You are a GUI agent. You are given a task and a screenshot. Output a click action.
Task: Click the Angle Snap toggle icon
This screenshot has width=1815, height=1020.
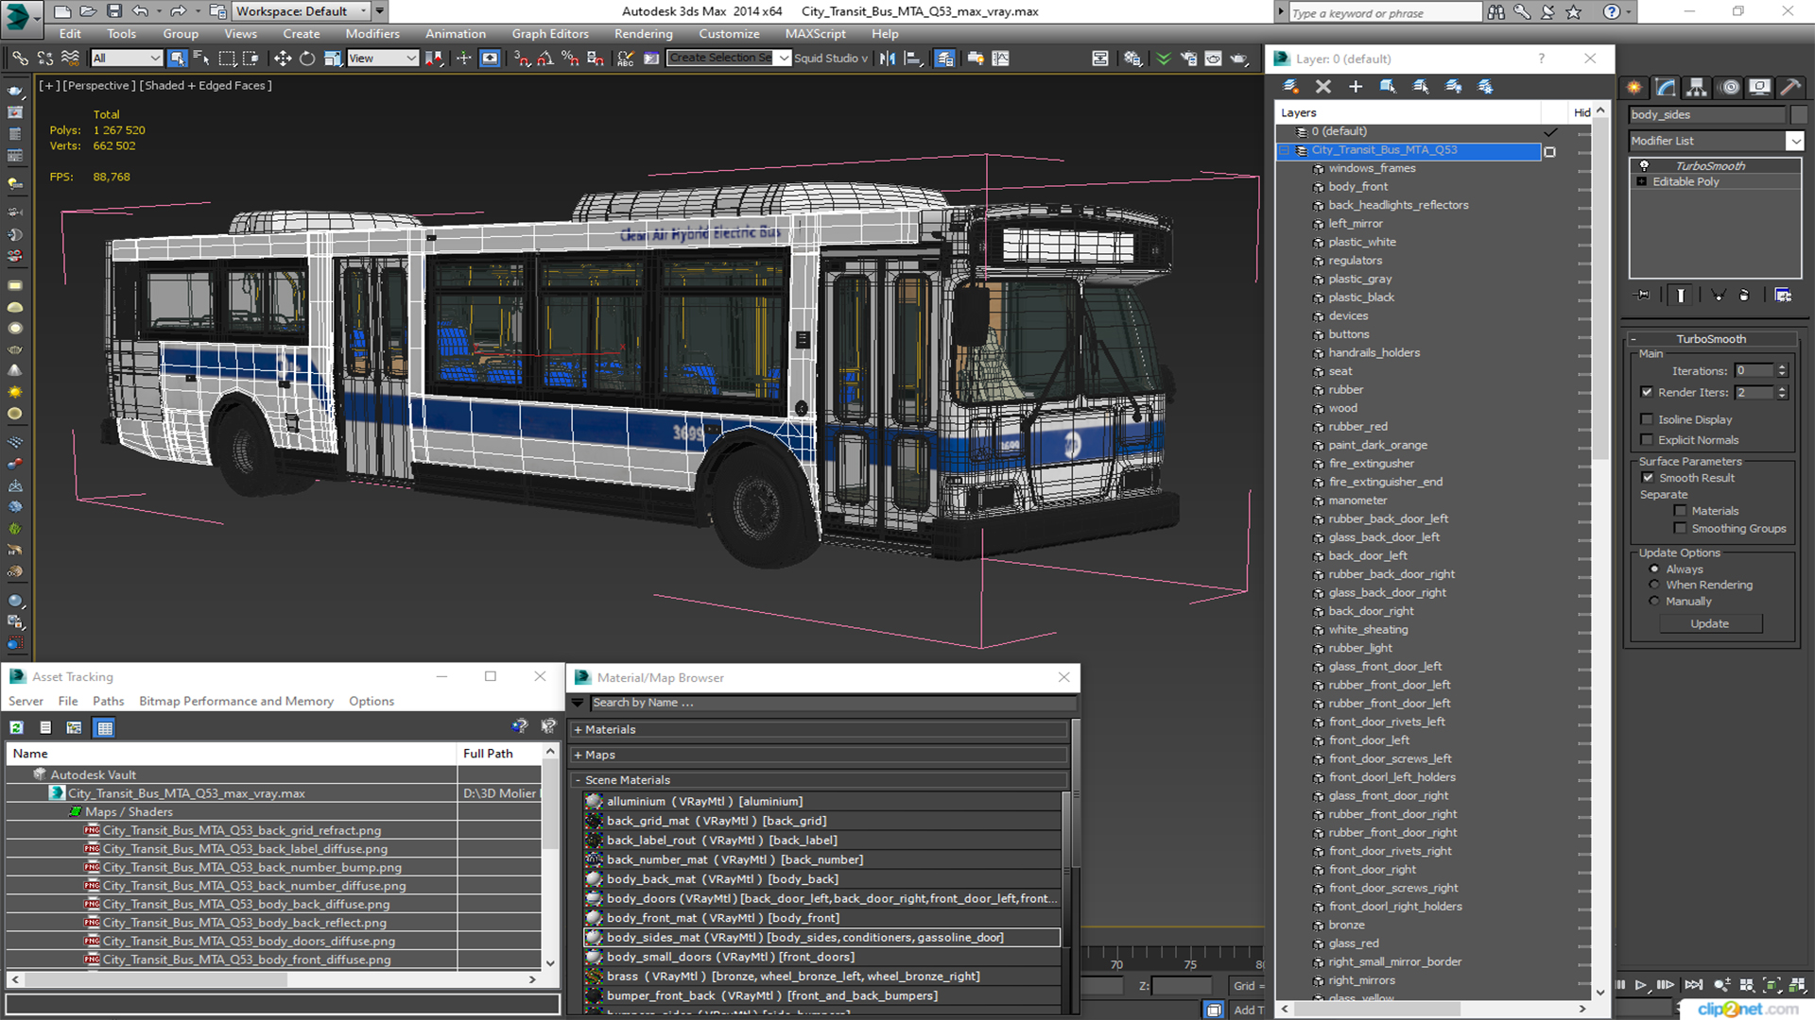[x=545, y=59]
